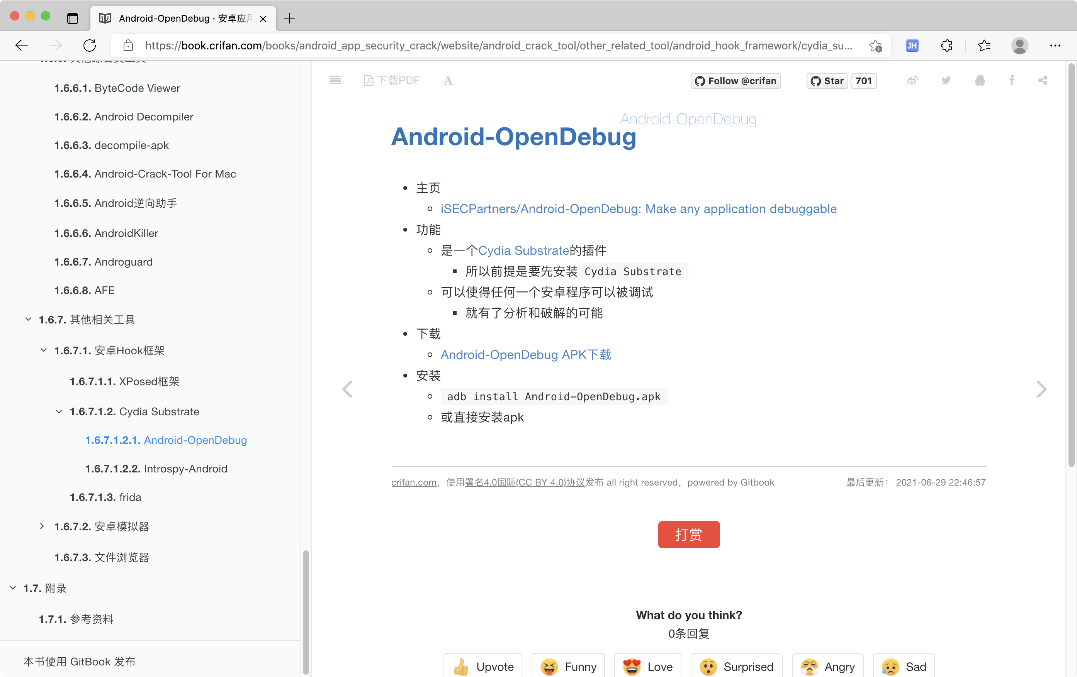Open the share options icon
The width and height of the screenshot is (1077, 677).
click(1043, 80)
